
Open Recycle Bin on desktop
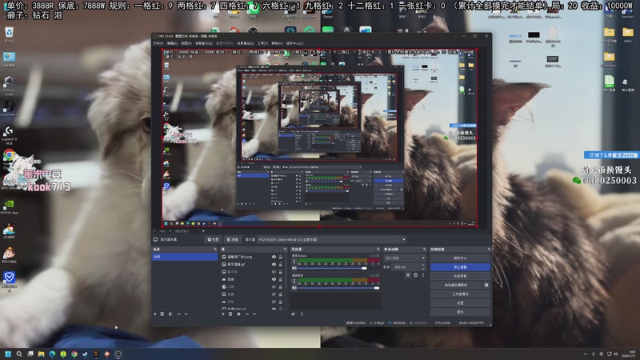[x=9, y=34]
